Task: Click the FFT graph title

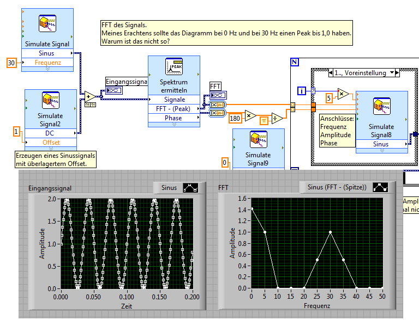Action: coord(223,188)
